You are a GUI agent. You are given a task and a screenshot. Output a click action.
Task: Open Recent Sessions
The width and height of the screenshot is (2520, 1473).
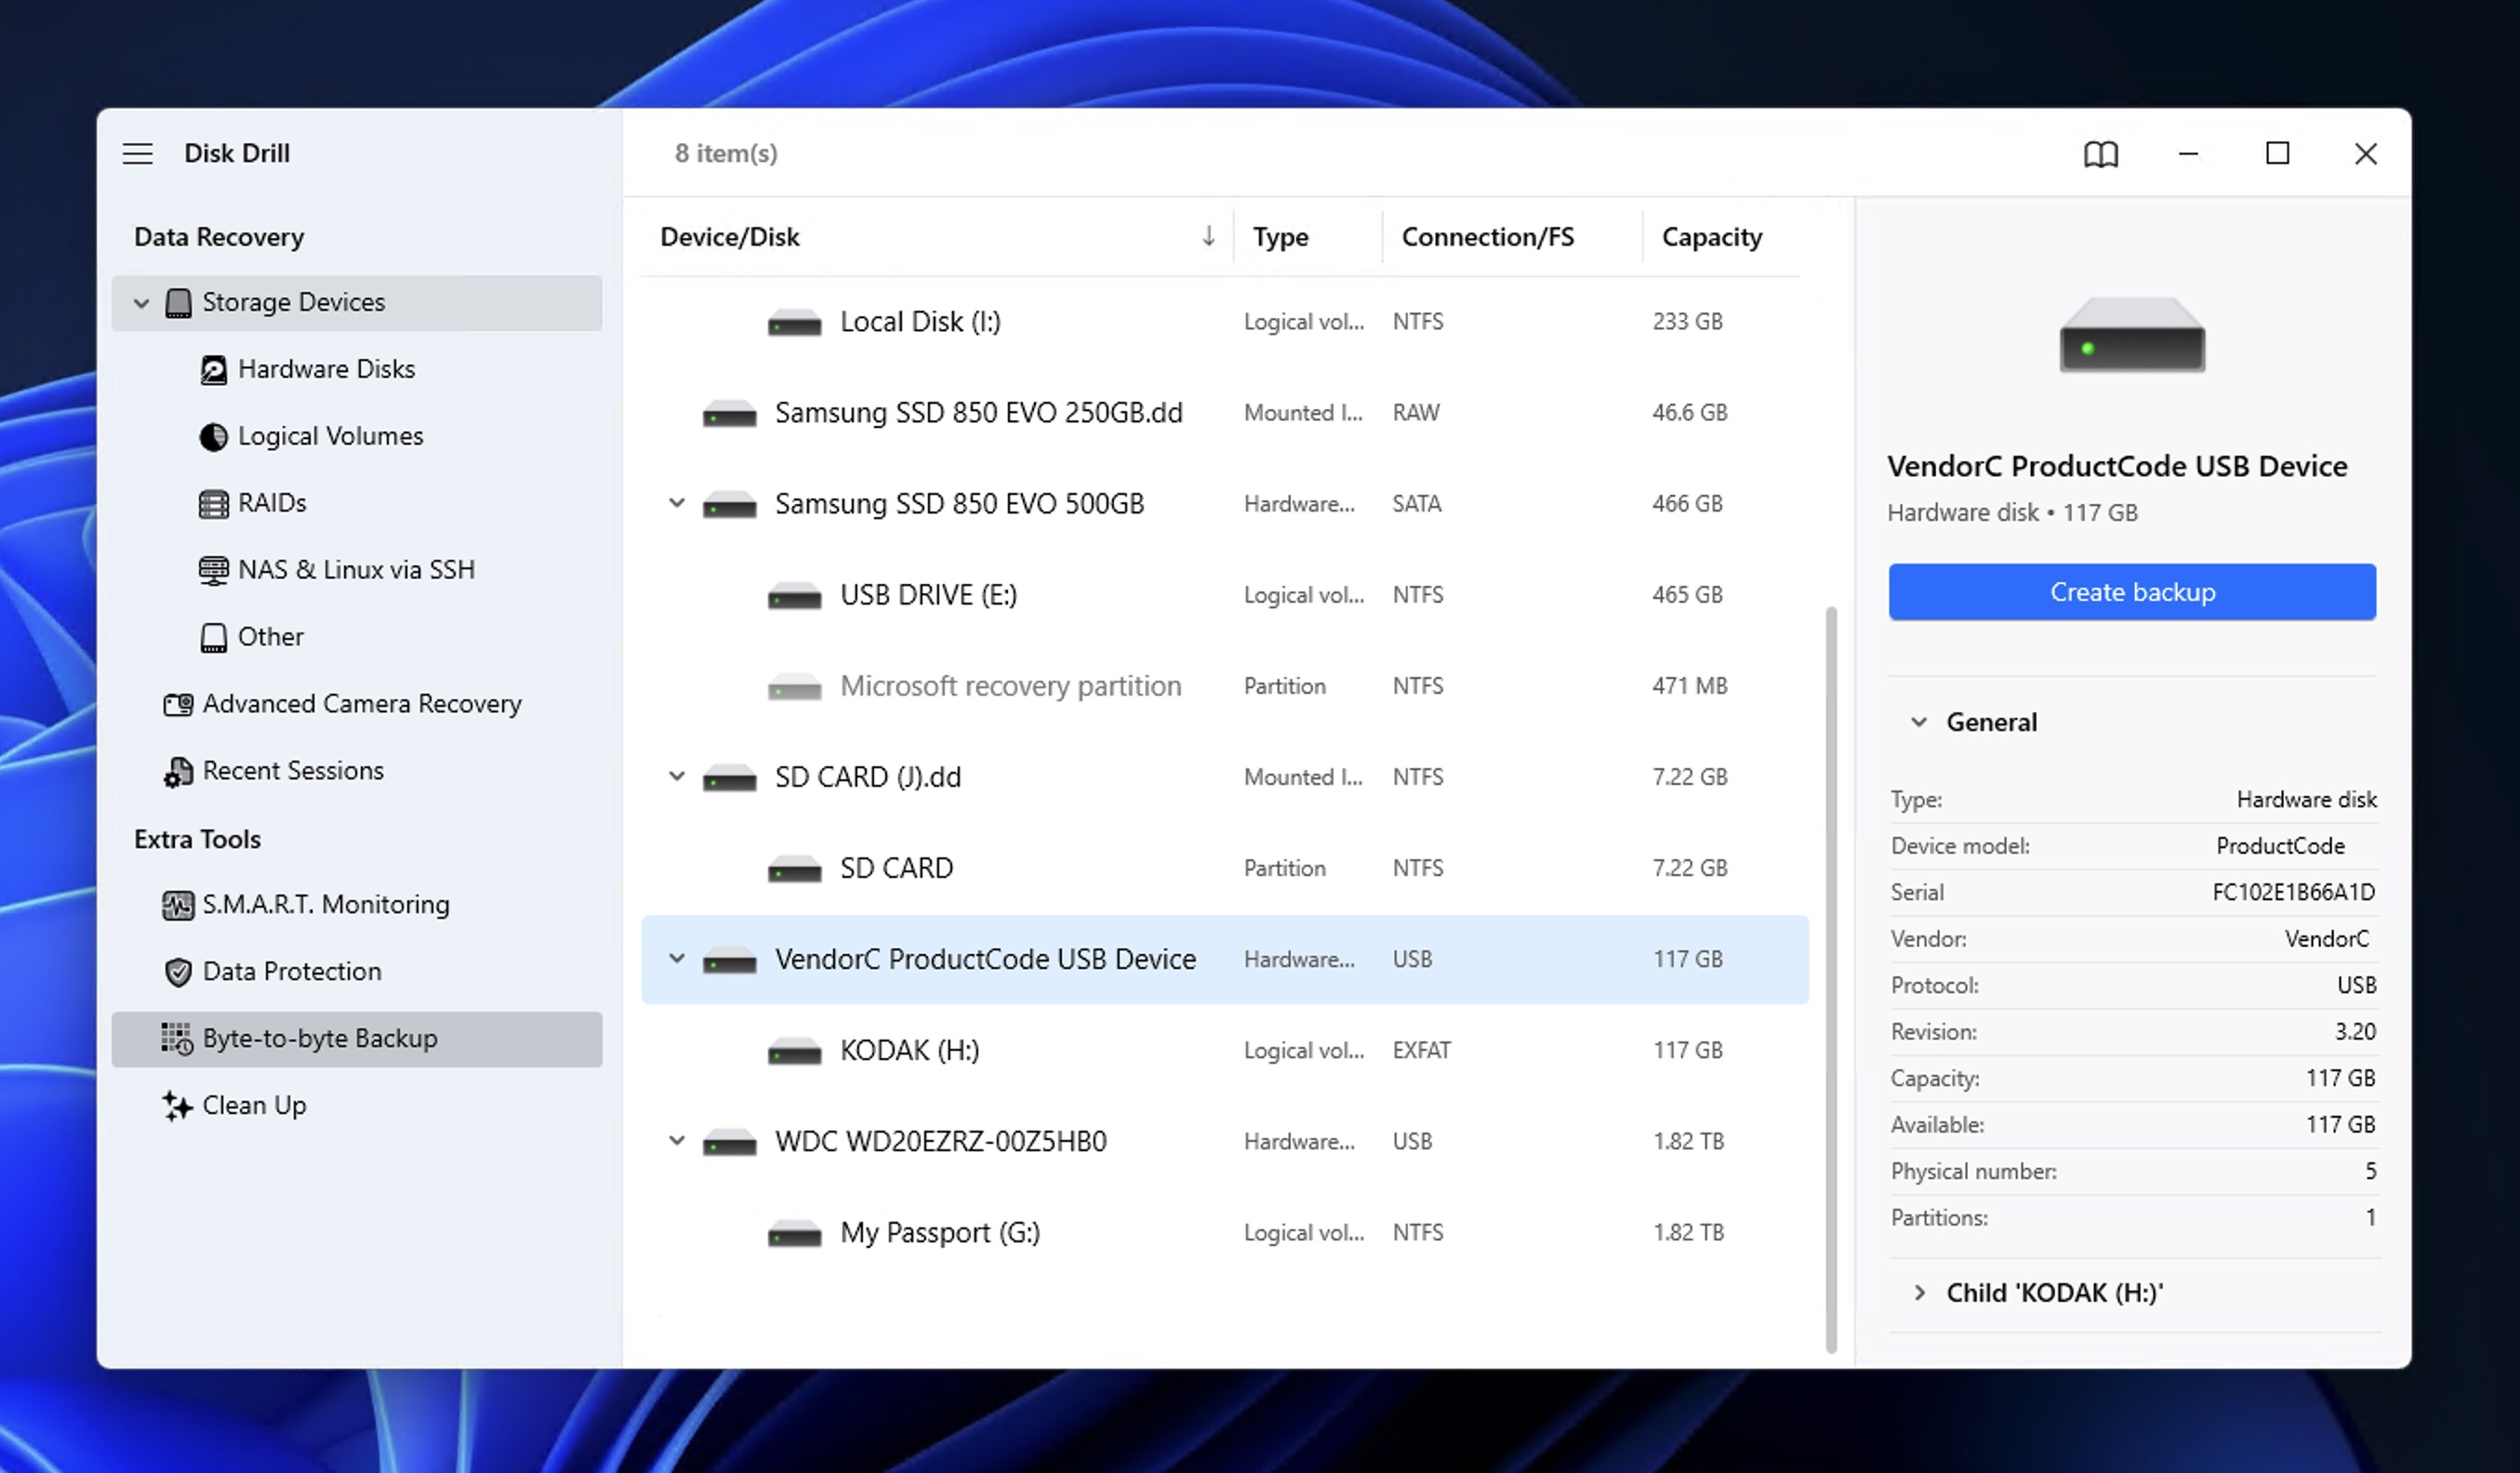click(294, 770)
